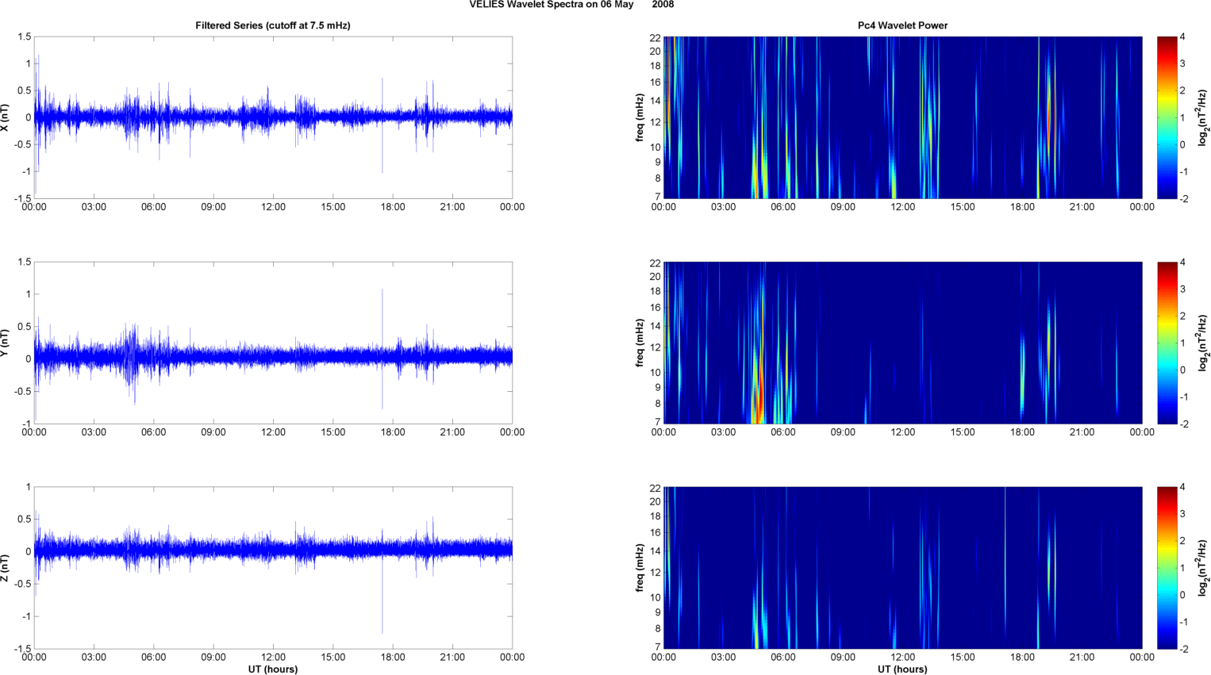
Task: Click 'UT (hours)' label under bottom spectrogram
Action: tap(903, 669)
